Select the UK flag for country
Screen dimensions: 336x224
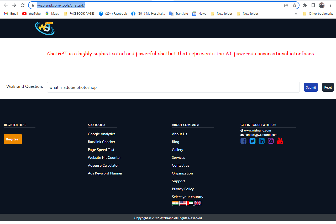coord(197,203)
